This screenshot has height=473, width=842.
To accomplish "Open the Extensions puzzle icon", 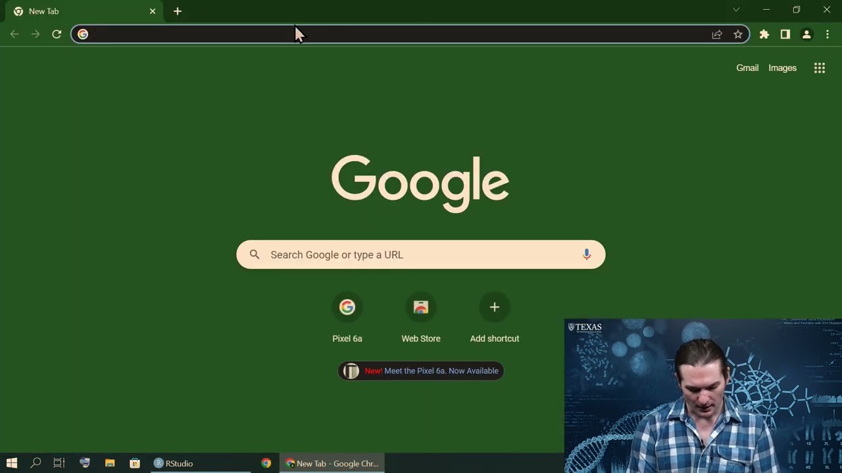I will (x=764, y=34).
